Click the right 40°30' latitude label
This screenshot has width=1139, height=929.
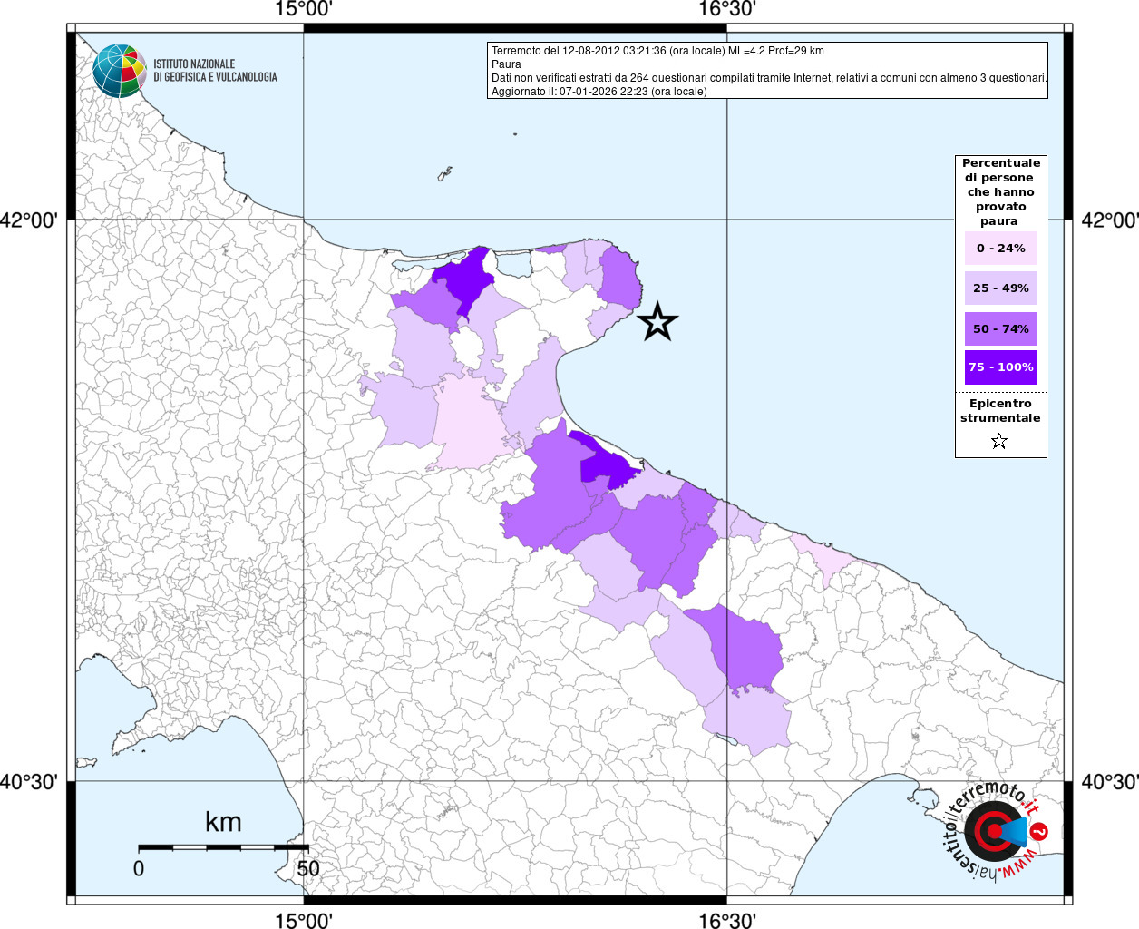(x=1110, y=781)
